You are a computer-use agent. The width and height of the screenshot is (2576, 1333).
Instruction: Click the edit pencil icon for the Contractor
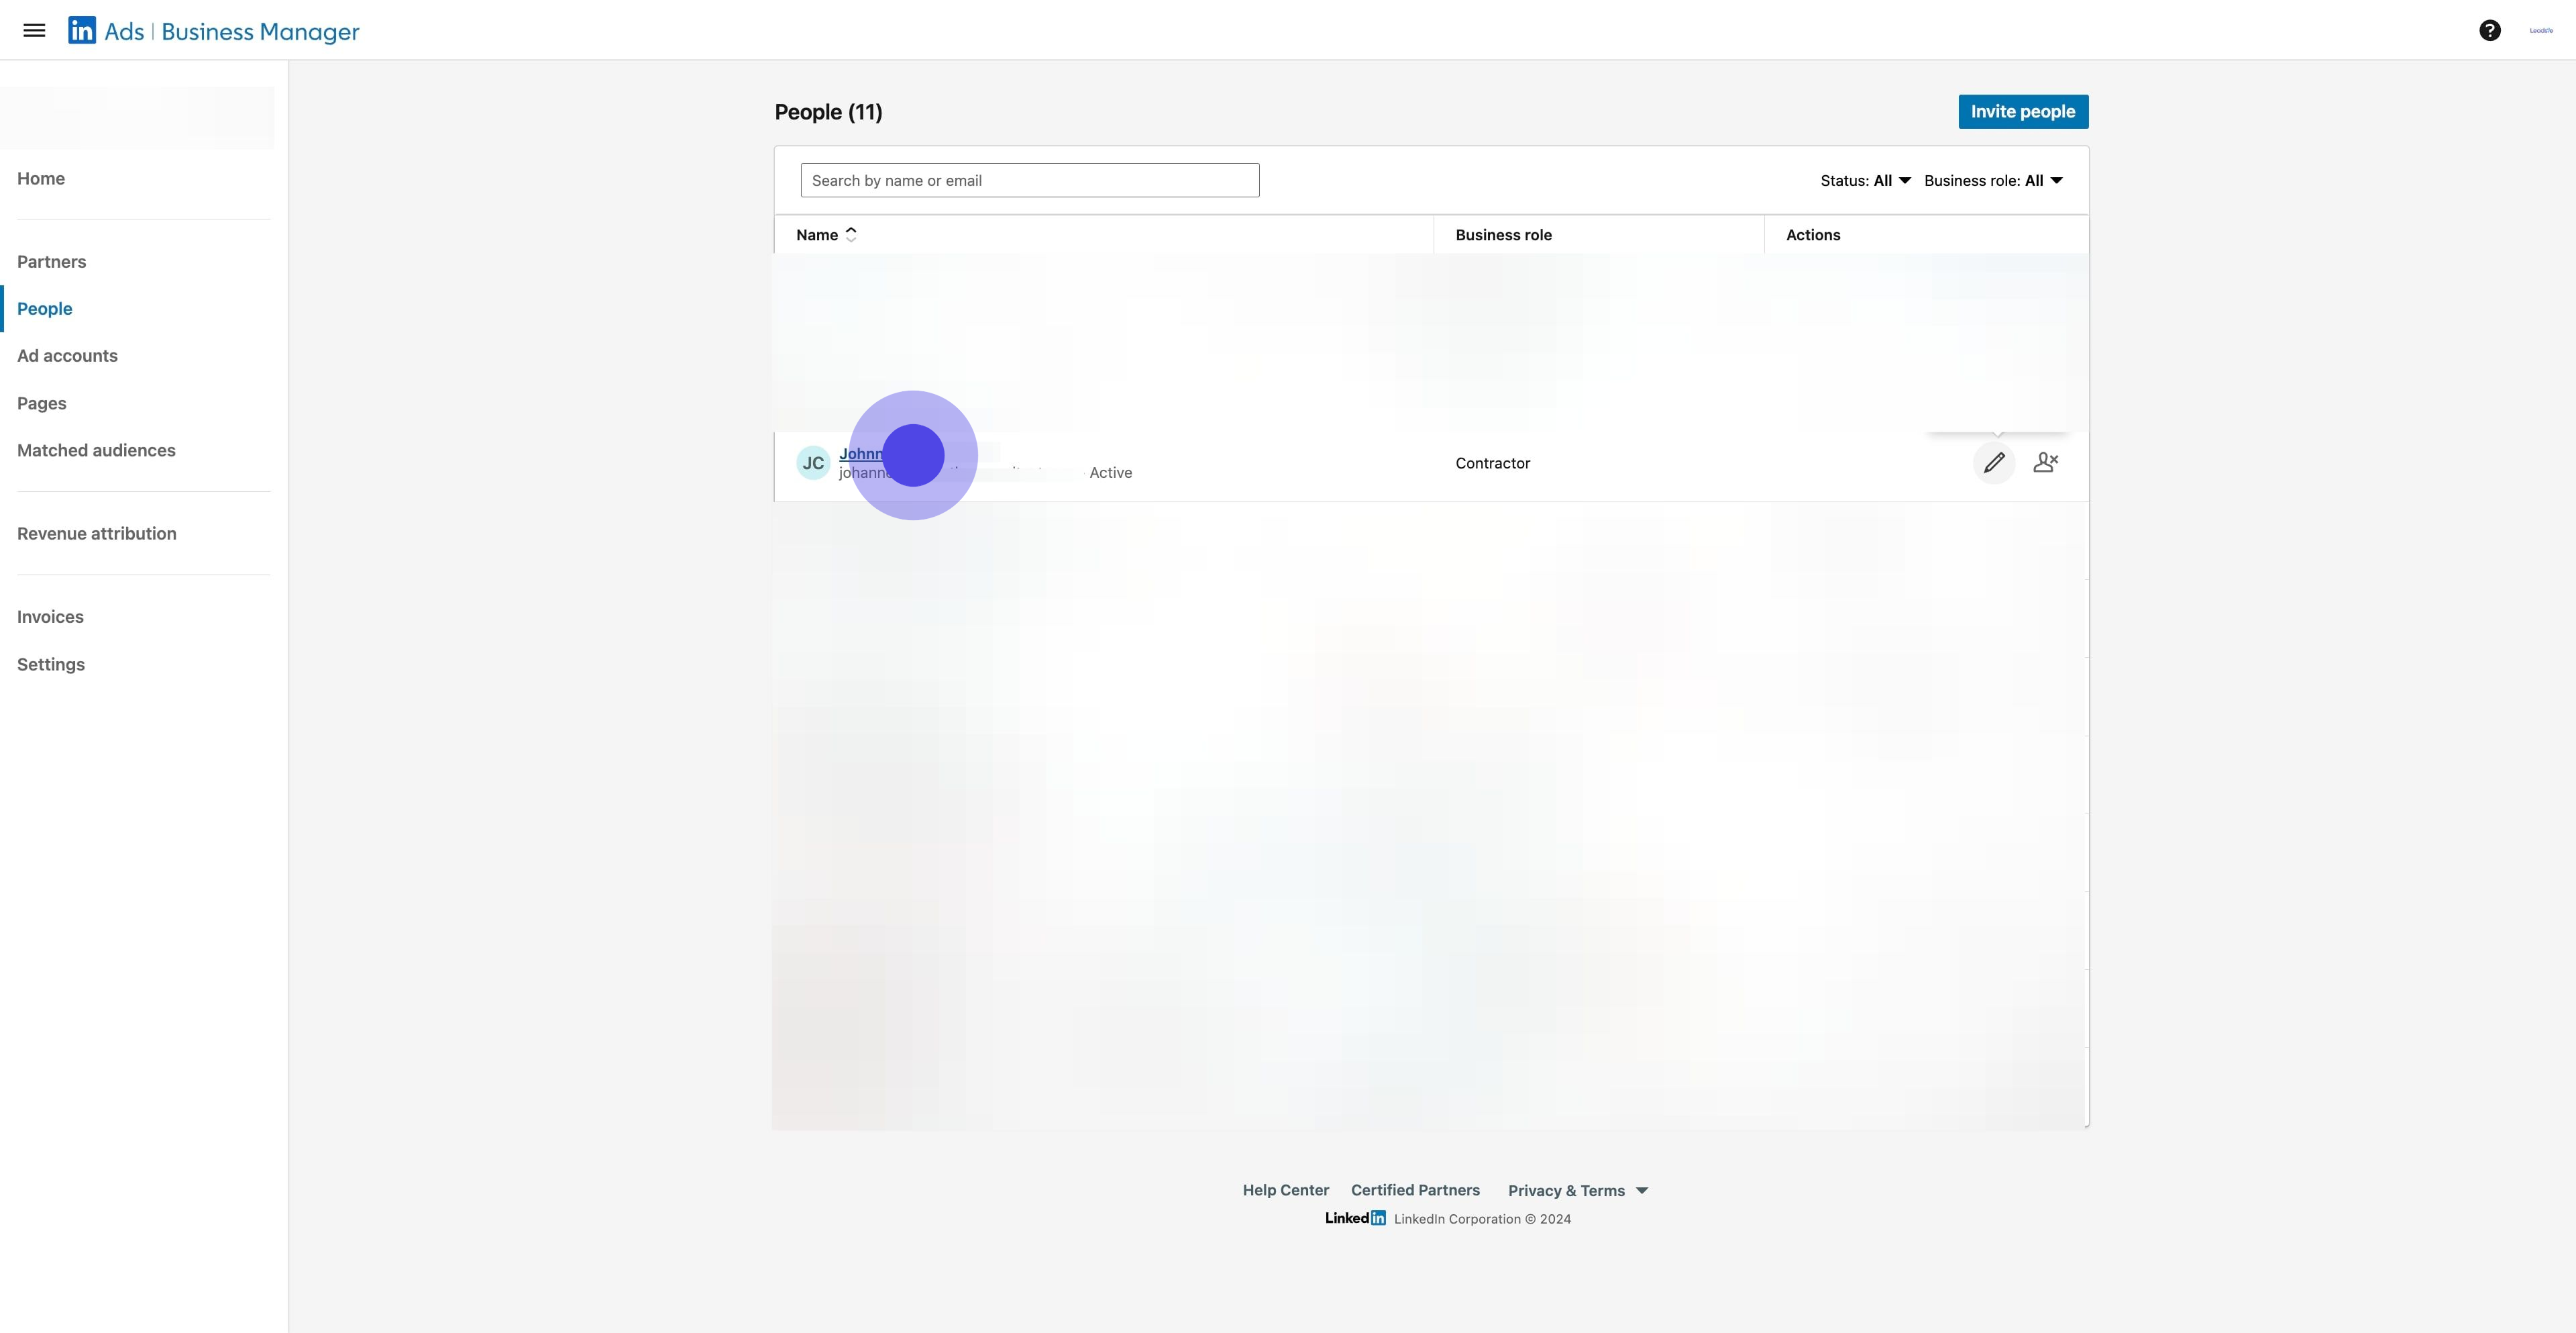[1994, 462]
